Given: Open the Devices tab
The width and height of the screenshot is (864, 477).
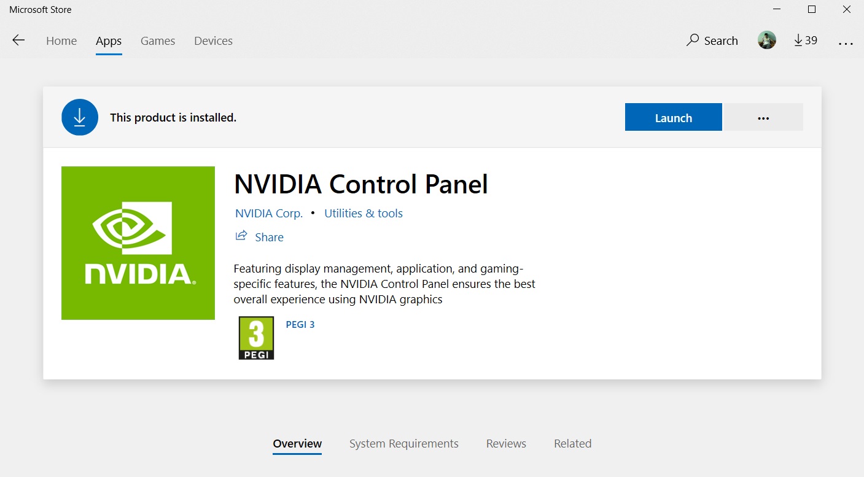Looking at the screenshot, I should [x=213, y=41].
